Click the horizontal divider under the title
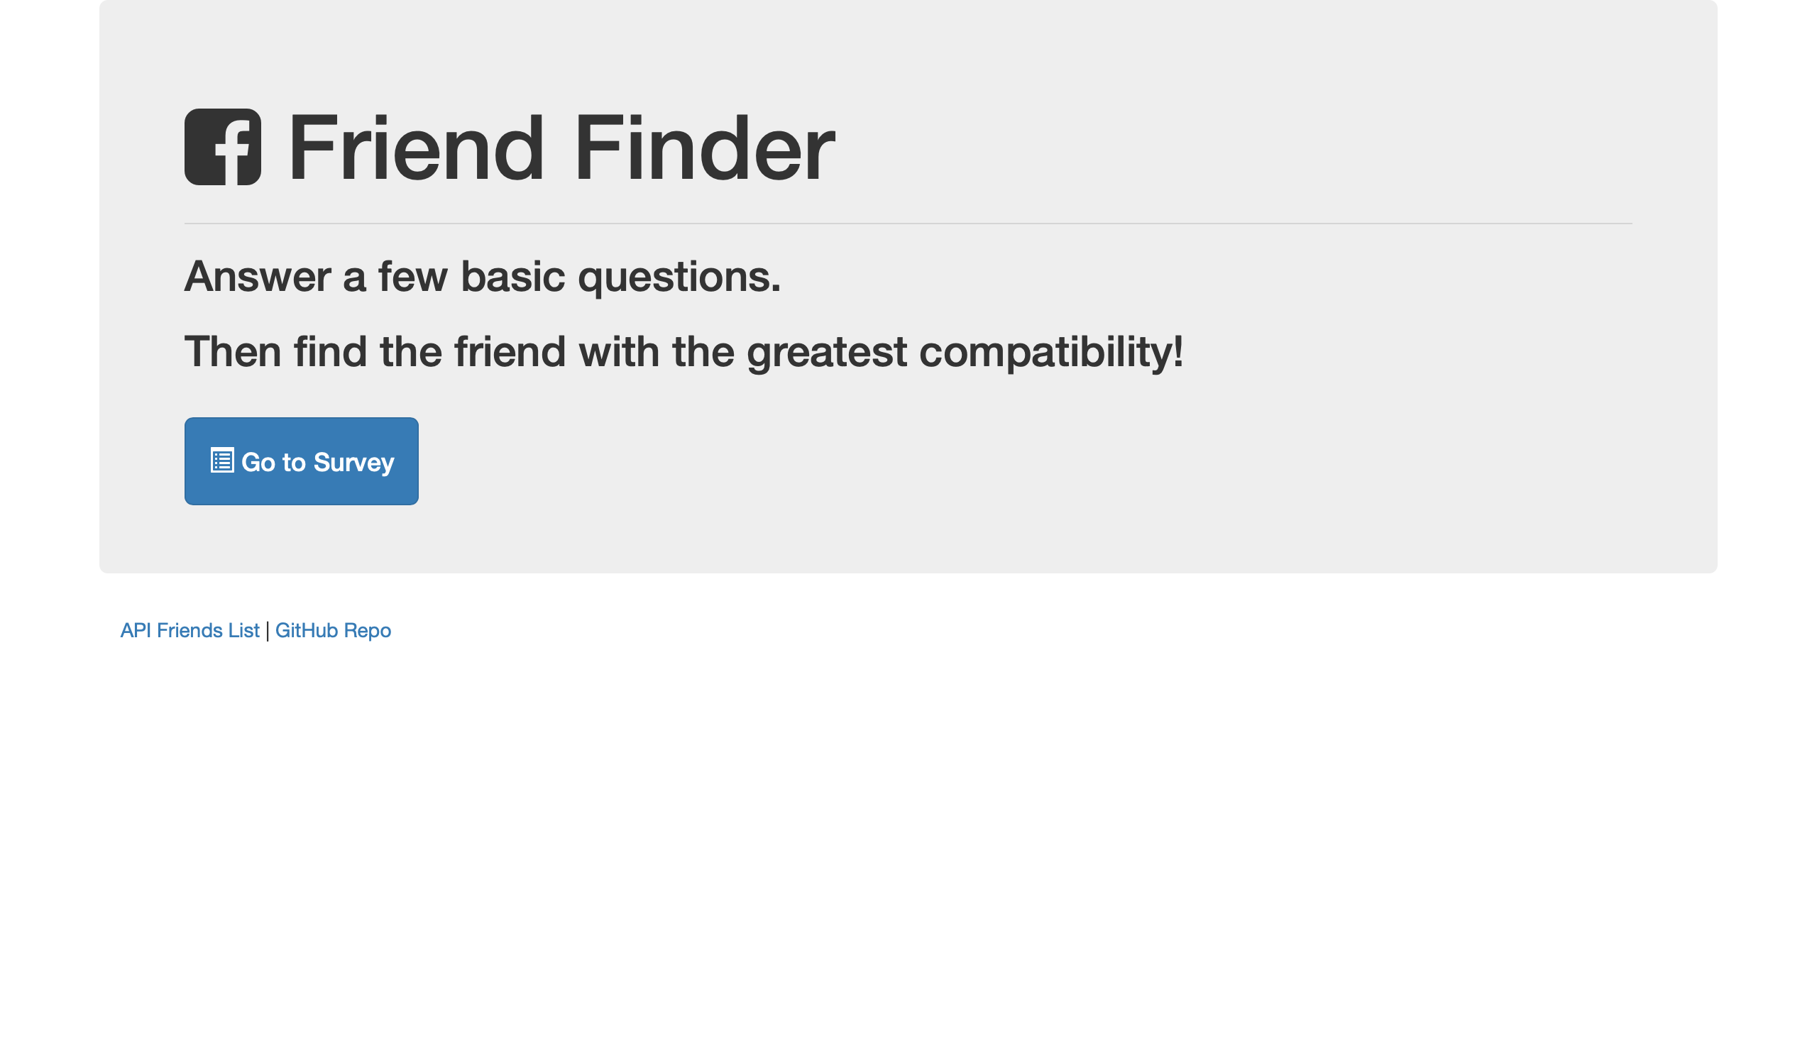Image resolution: width=1817 pixels, height=1046 pixels. click(908, 224)
